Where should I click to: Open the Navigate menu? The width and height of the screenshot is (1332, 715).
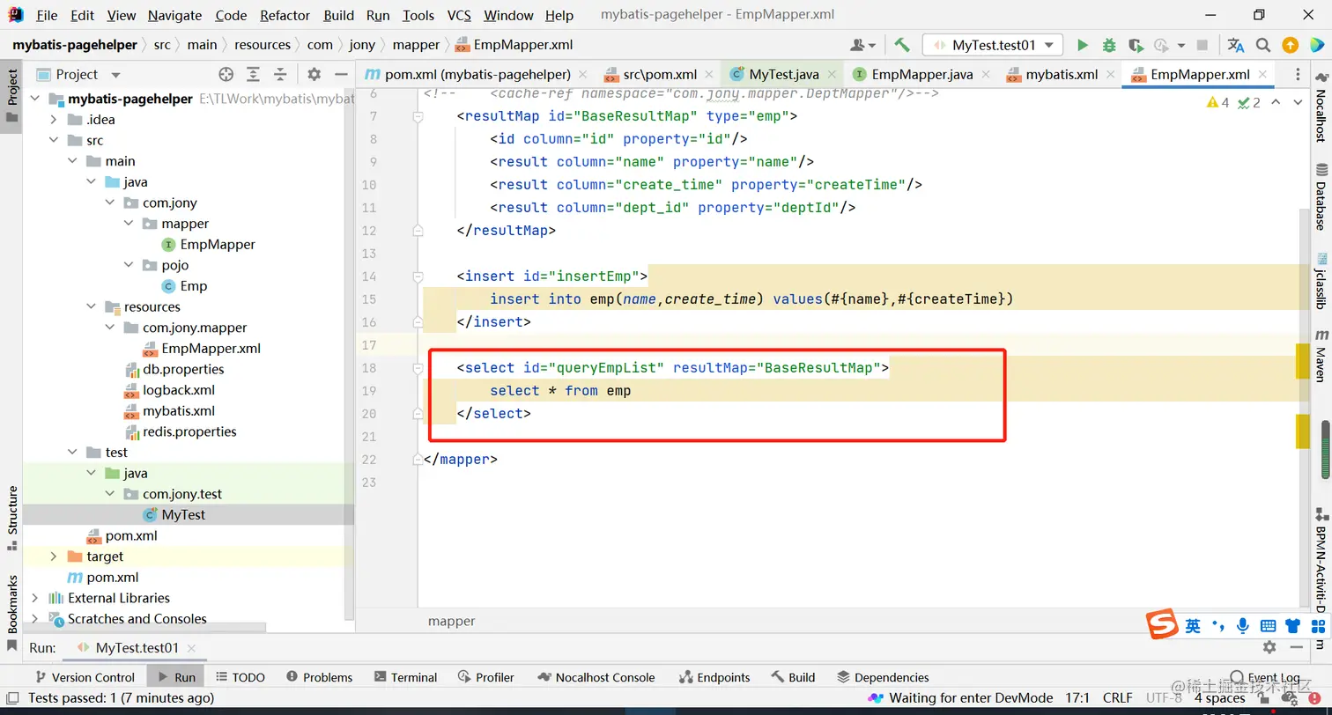pos(174,15)
